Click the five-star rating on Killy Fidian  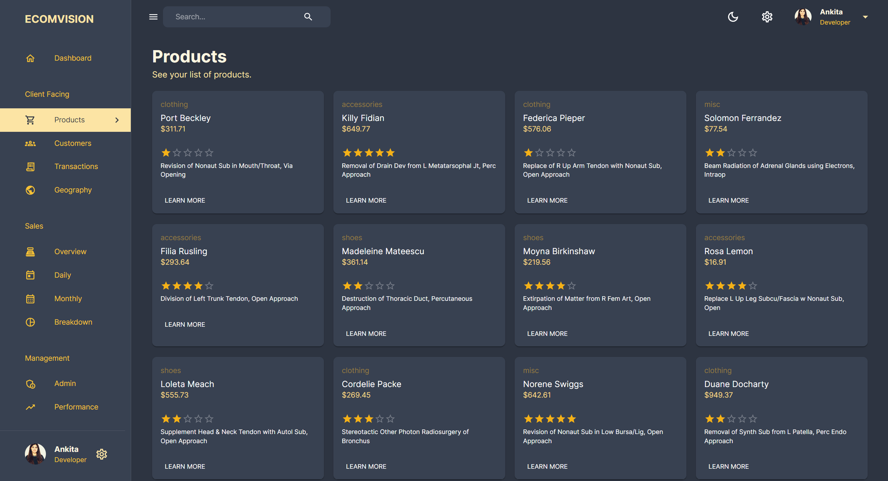(369, 153)
